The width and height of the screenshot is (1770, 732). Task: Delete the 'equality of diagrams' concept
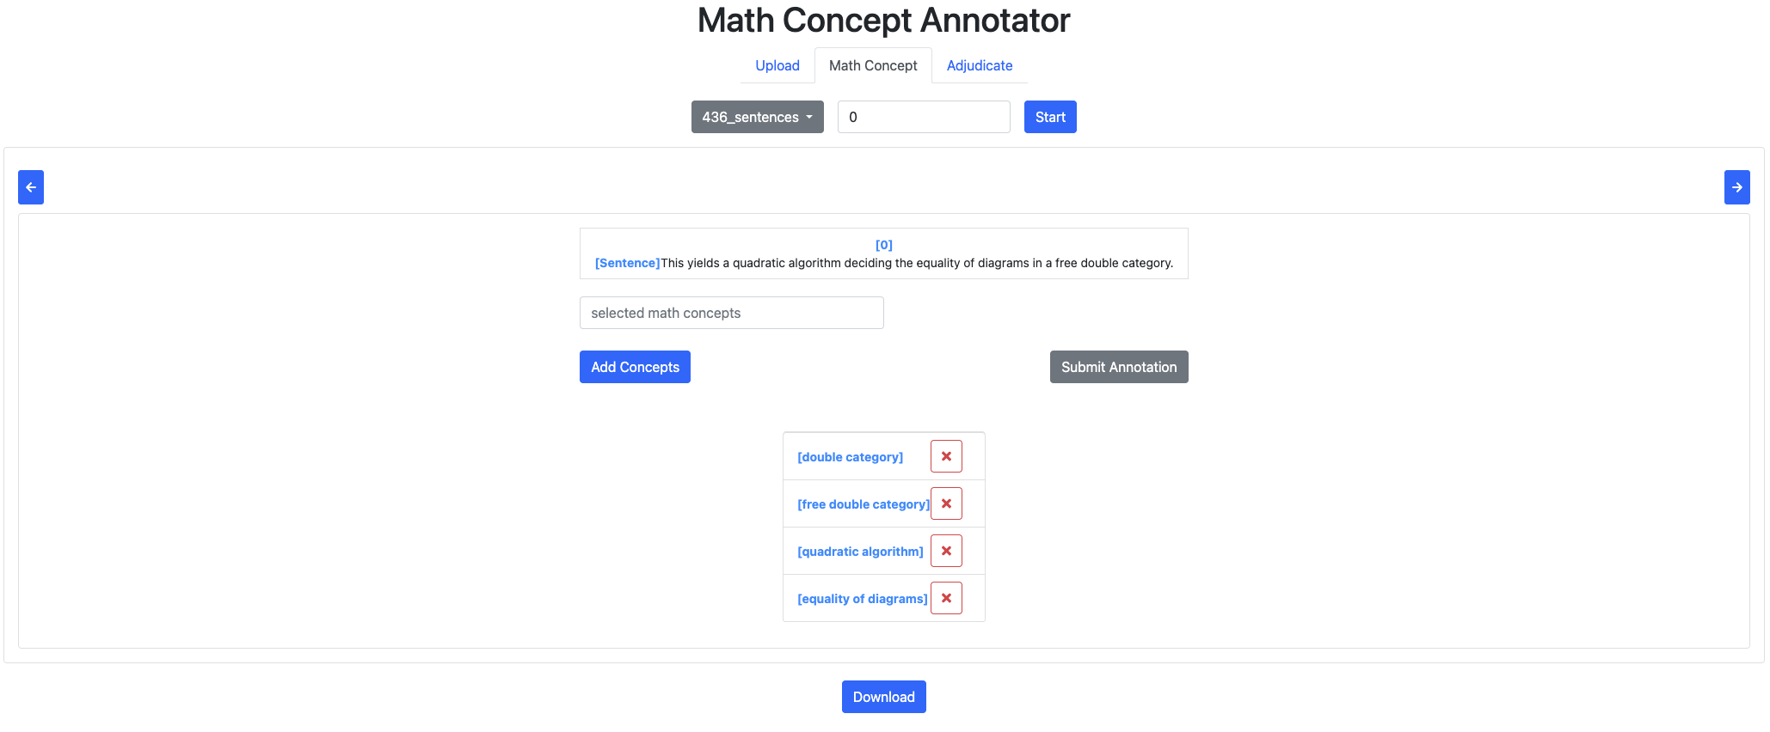click(x=946, y=598)
